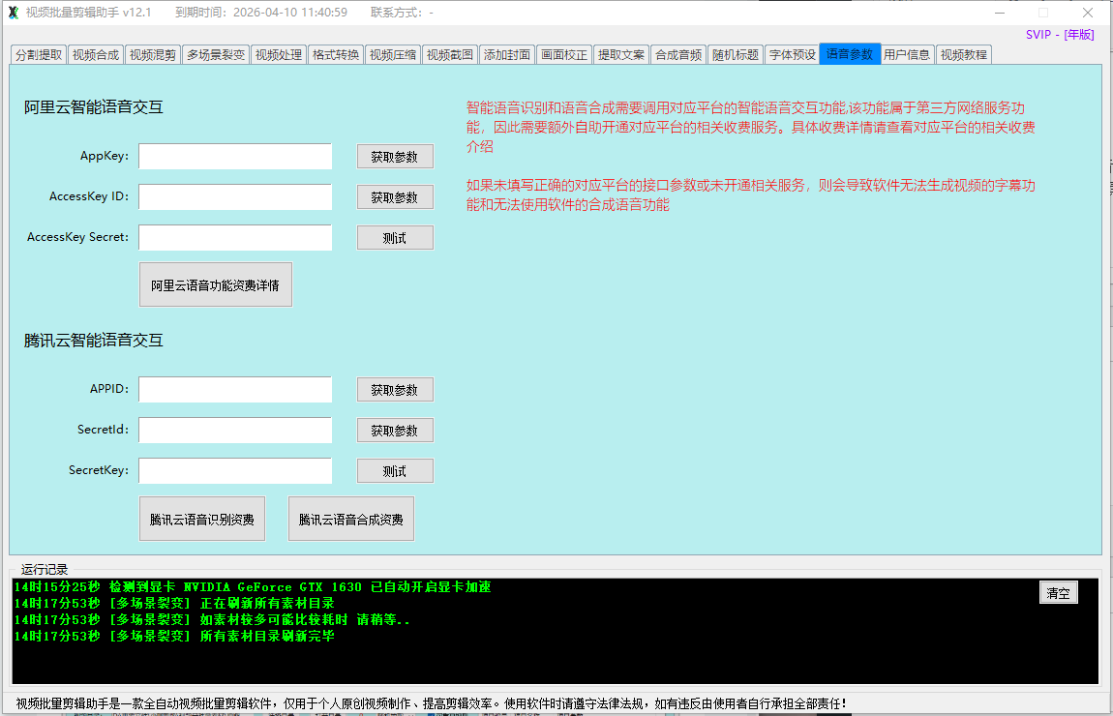Select the 视频压缩 tab
This screenshot has width=1113, height=716.
(393, 55)
